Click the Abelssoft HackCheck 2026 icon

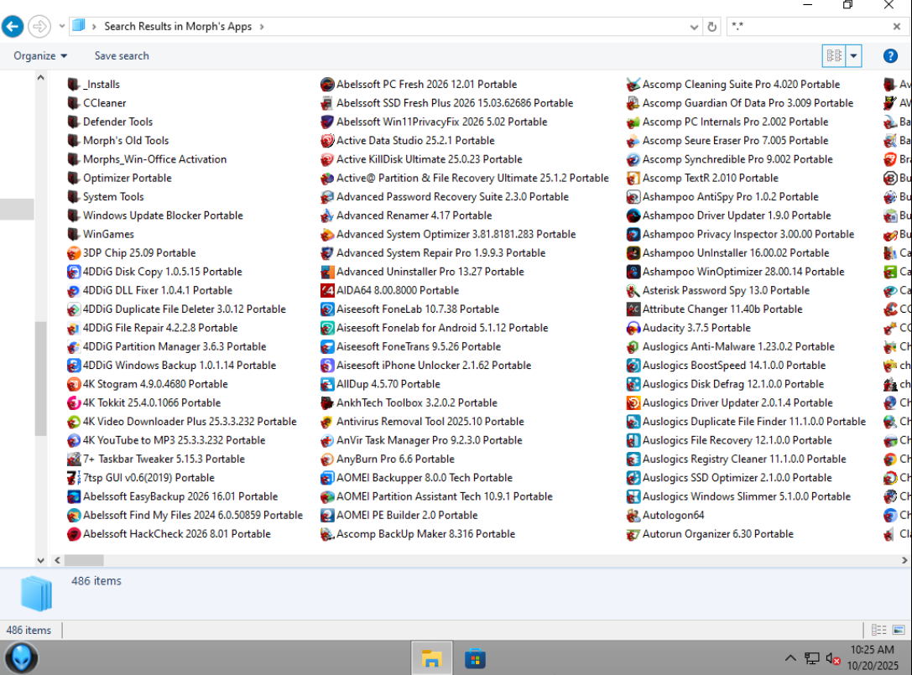(73, 534)
